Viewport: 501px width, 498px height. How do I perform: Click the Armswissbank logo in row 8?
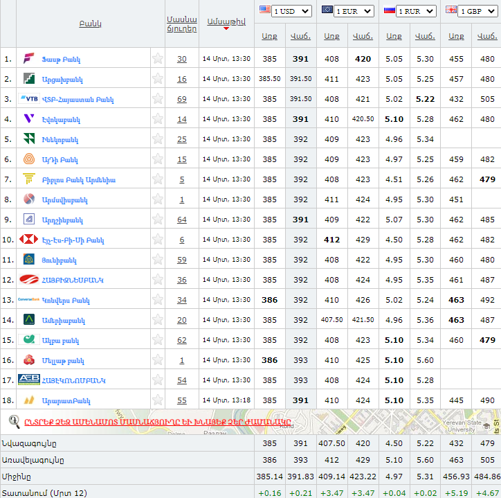point(29,199)
